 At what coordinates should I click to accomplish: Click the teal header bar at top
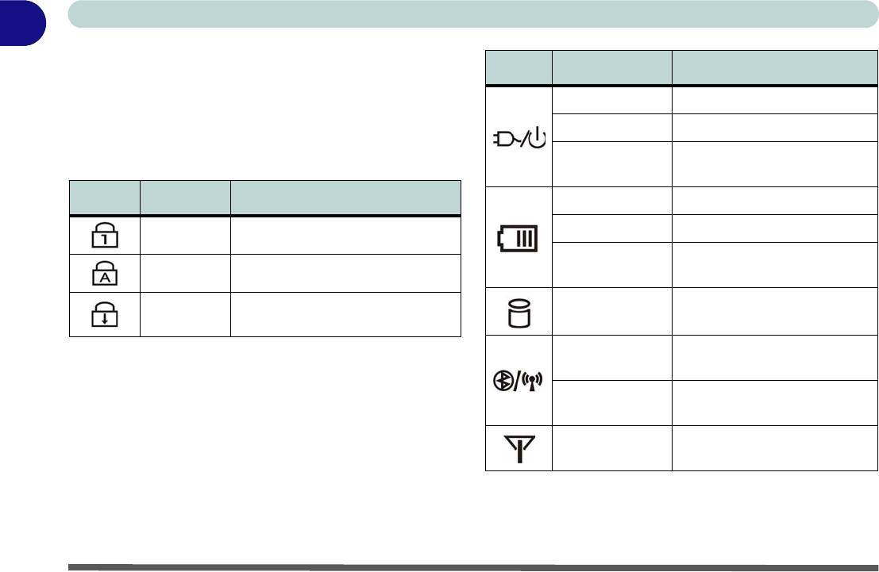click(468, 14)
